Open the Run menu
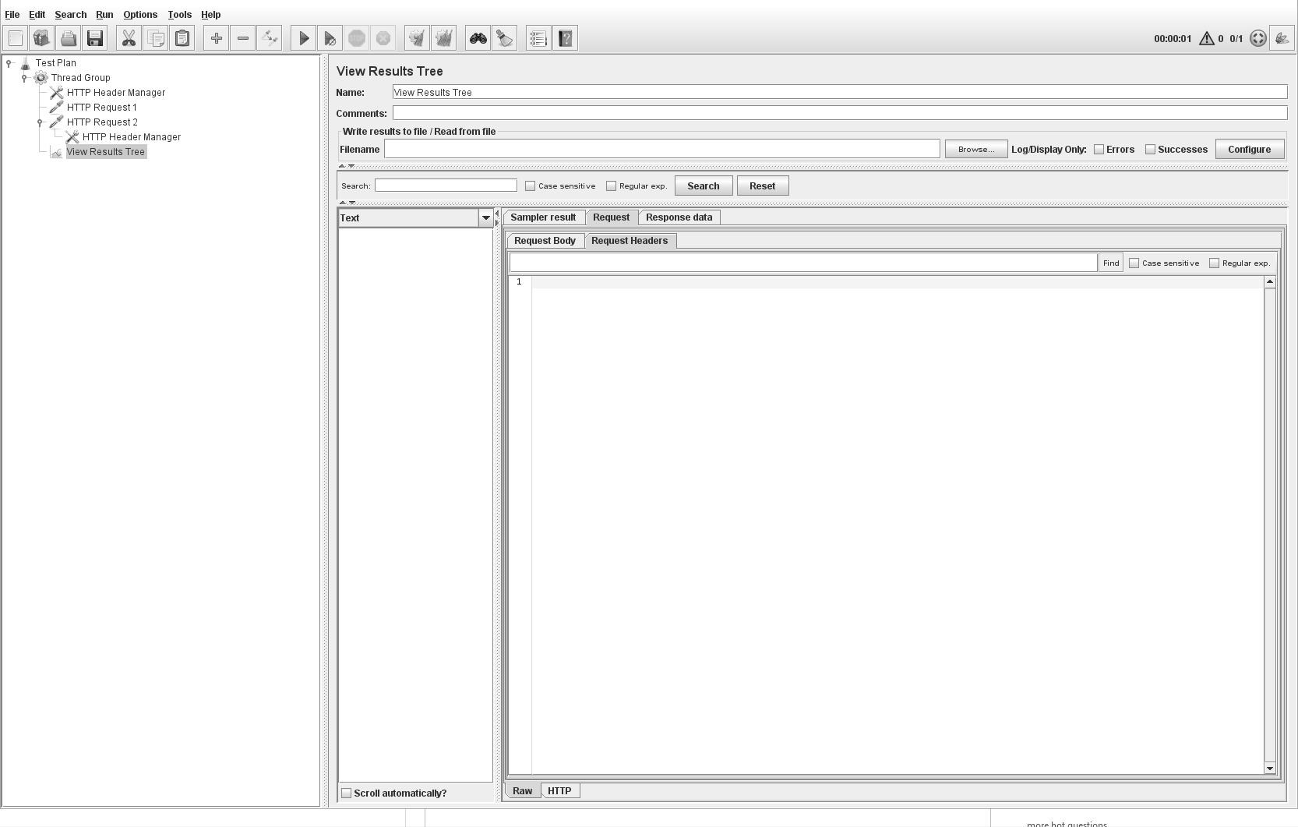1298x827 pixels. [x=104, y=15]
